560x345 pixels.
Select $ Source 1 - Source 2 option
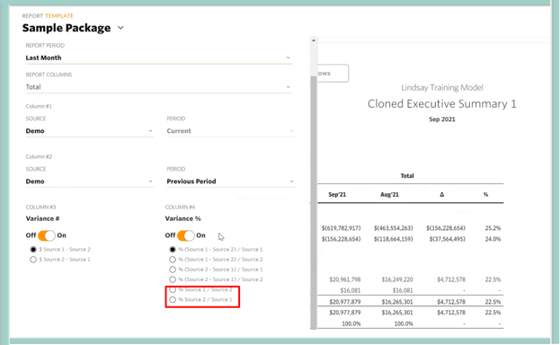click(33, 249)
